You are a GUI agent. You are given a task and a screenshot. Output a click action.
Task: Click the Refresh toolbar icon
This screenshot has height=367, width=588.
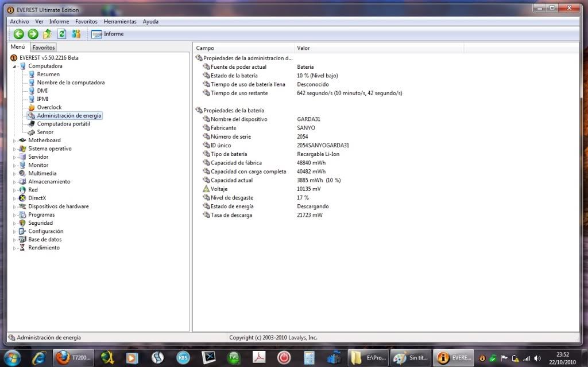click(x=61, y=34)
